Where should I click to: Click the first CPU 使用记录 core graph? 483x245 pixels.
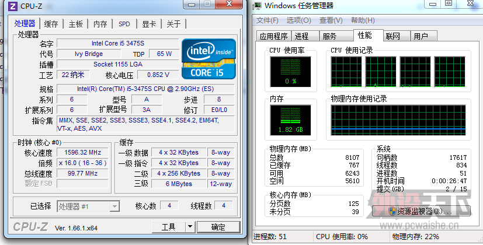346,72
